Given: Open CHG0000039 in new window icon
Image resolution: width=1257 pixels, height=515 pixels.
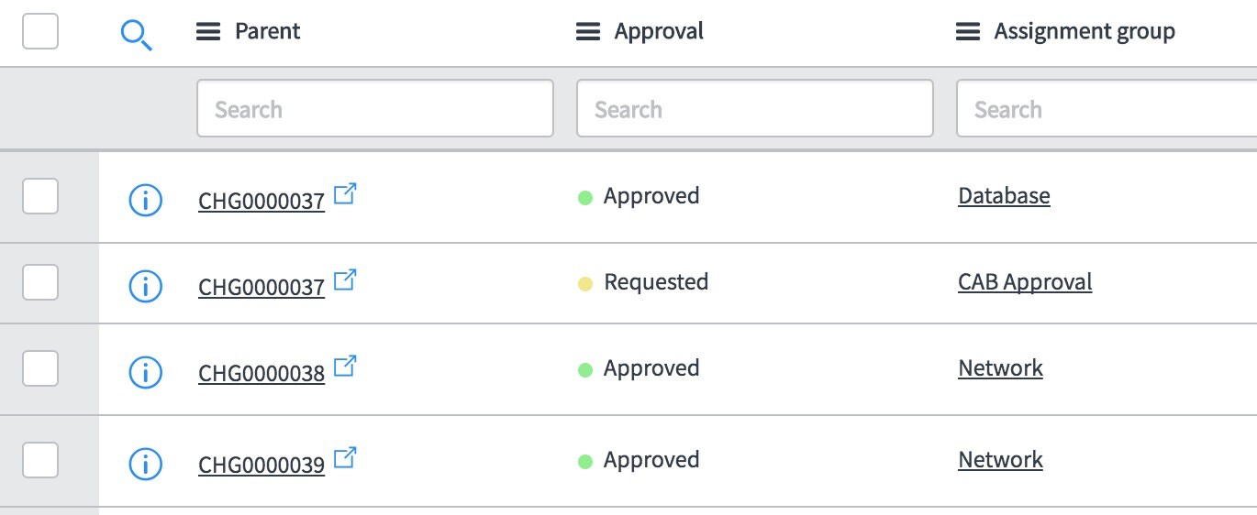Looking at the screenshot, I should coord(345,458).
